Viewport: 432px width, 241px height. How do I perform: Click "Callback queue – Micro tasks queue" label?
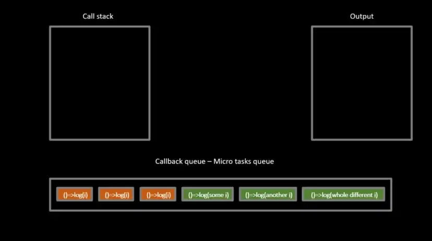click(214, 161)
